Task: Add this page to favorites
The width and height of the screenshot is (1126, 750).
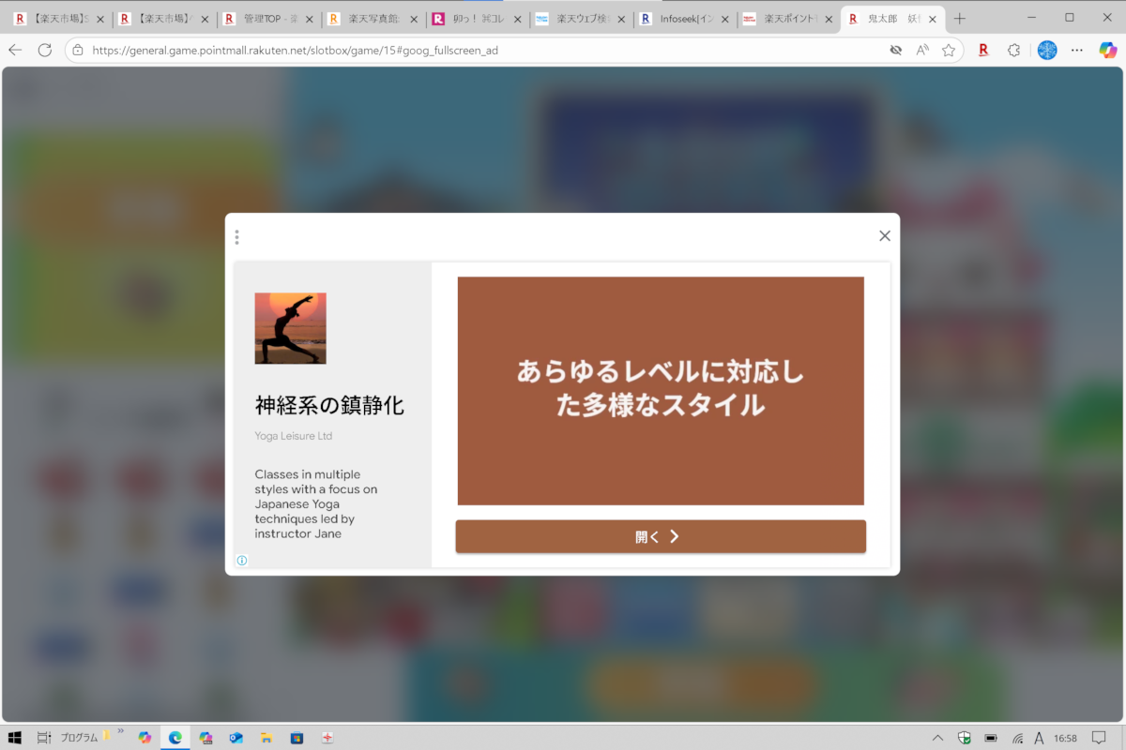Action: (x=949, y=51)
